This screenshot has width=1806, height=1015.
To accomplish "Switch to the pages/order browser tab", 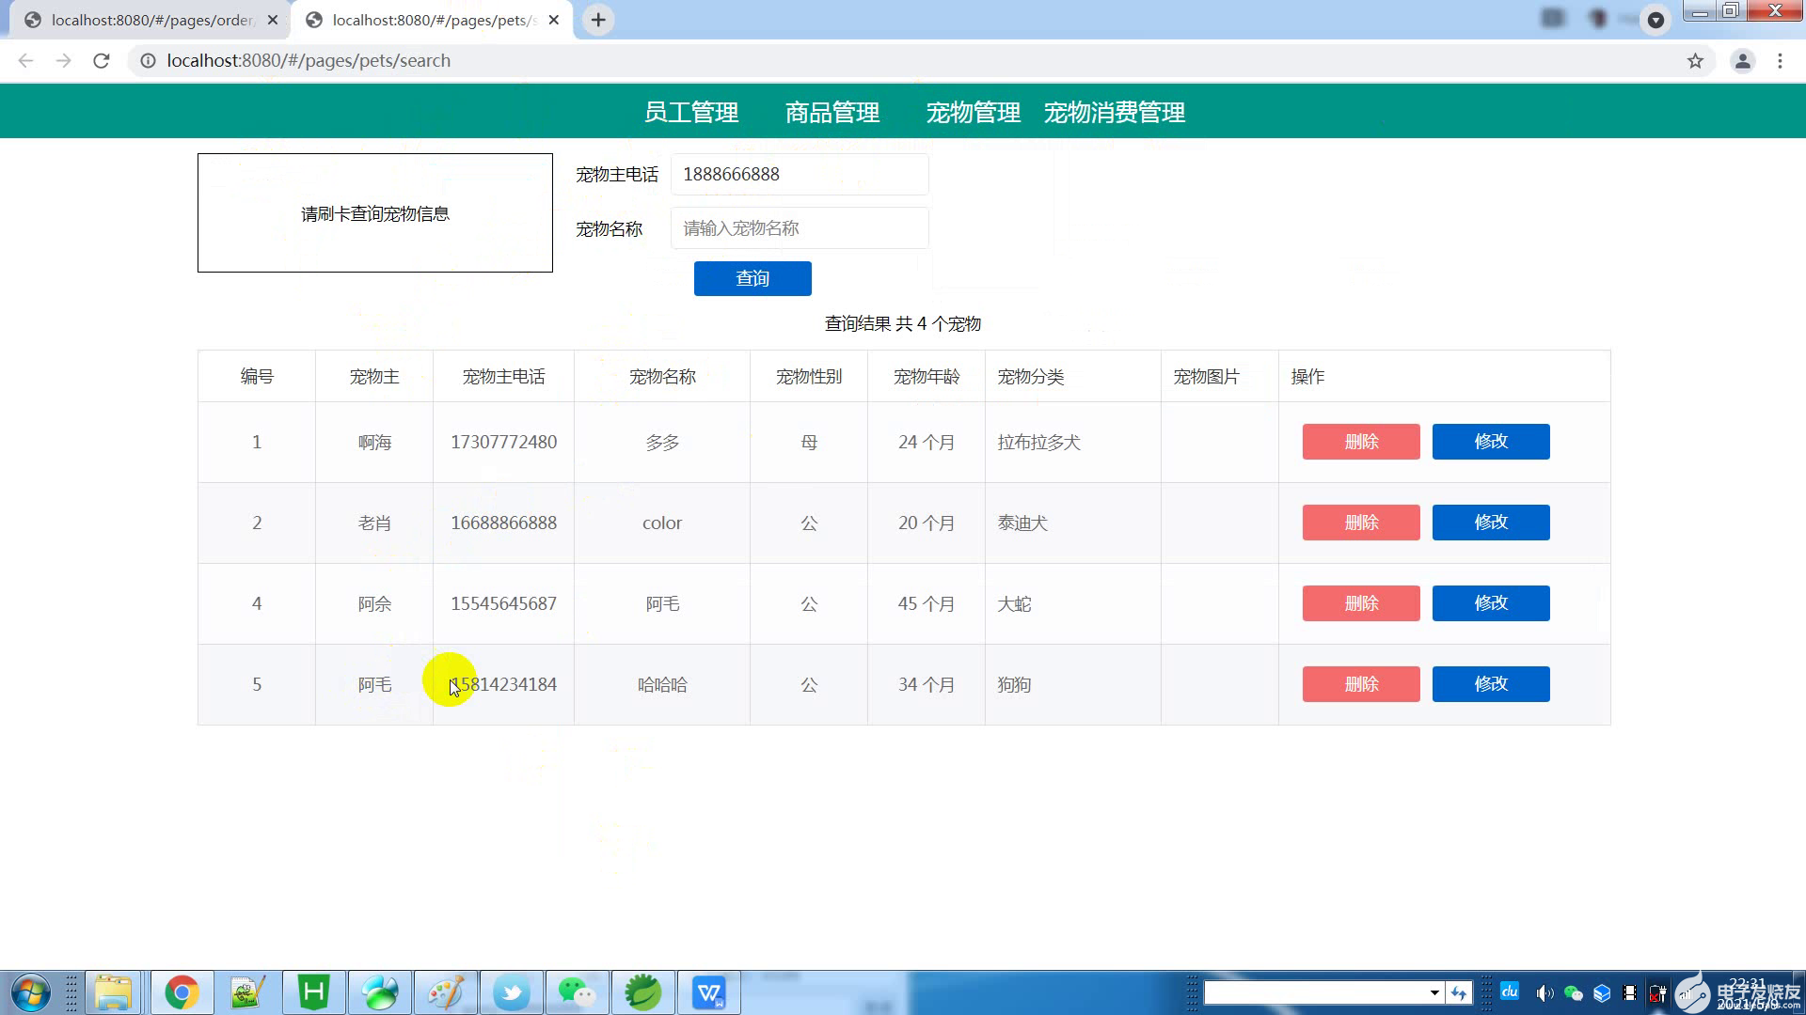I will pyautogui.click(x=150, y=20).
